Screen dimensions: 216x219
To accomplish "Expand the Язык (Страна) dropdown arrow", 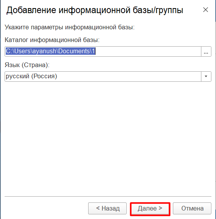I will pyautogui.click(x=206, y=76).
